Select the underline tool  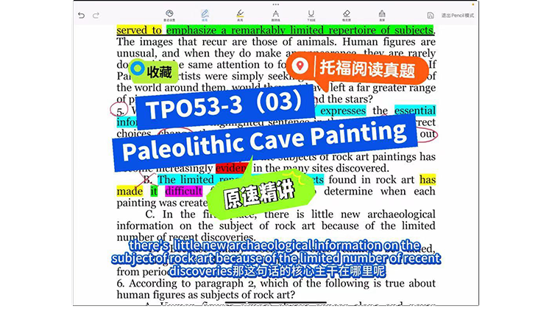tap(311, 15)
